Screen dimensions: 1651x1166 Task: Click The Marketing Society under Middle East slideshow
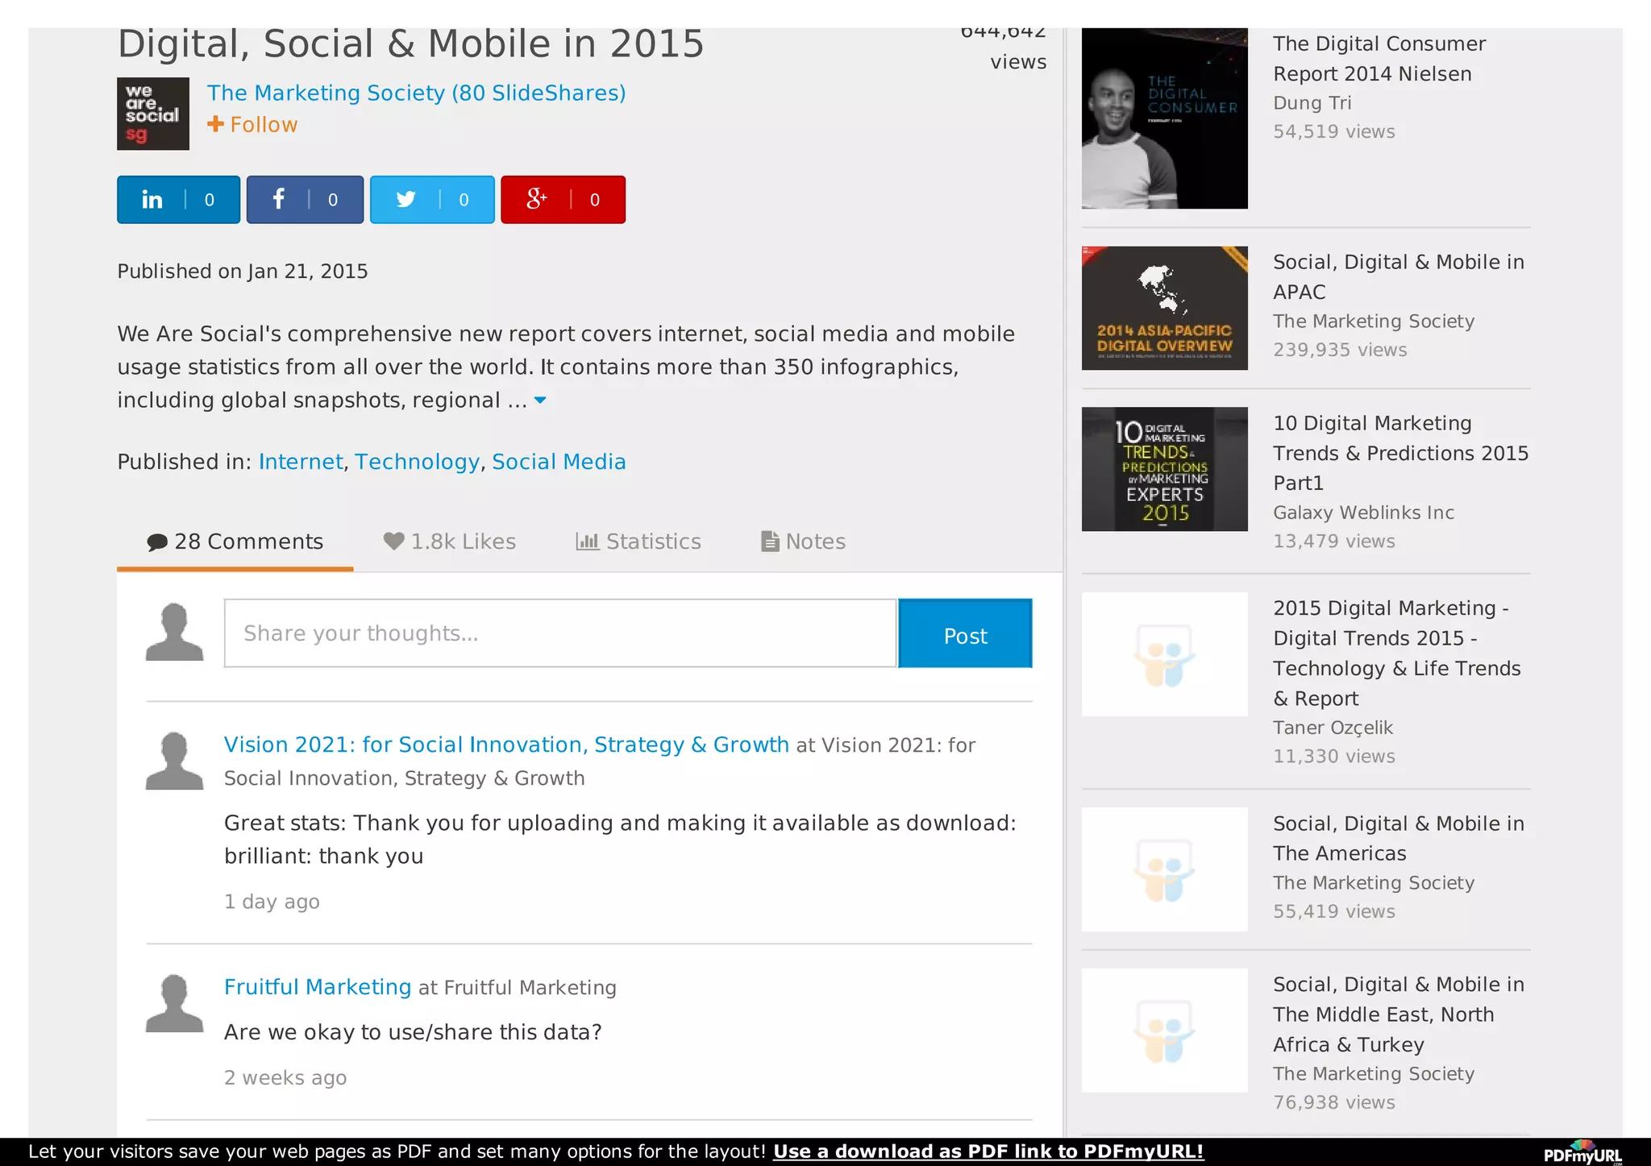click(x=1374, y=1073)
